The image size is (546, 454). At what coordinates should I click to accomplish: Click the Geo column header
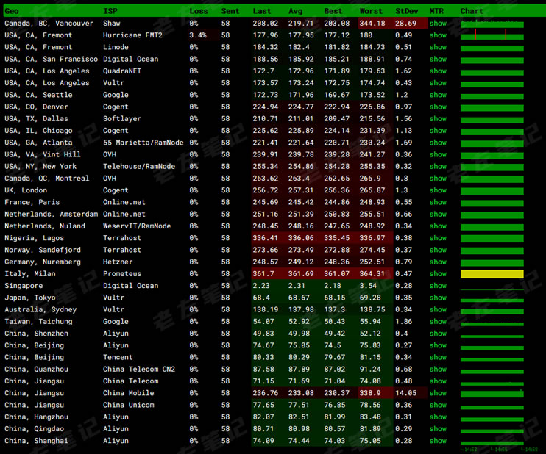click(12, 11)
